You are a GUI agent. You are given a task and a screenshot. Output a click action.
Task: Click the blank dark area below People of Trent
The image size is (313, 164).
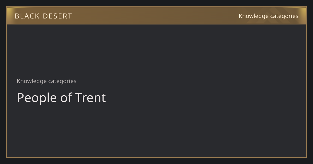coord(156,131)
